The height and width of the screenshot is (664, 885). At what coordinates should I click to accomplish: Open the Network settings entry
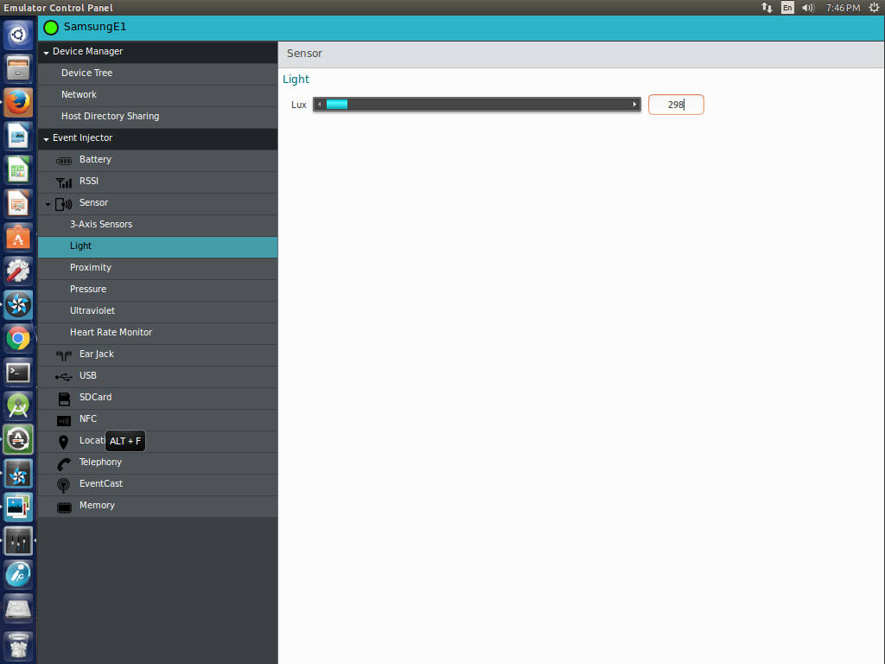[79, 95]
